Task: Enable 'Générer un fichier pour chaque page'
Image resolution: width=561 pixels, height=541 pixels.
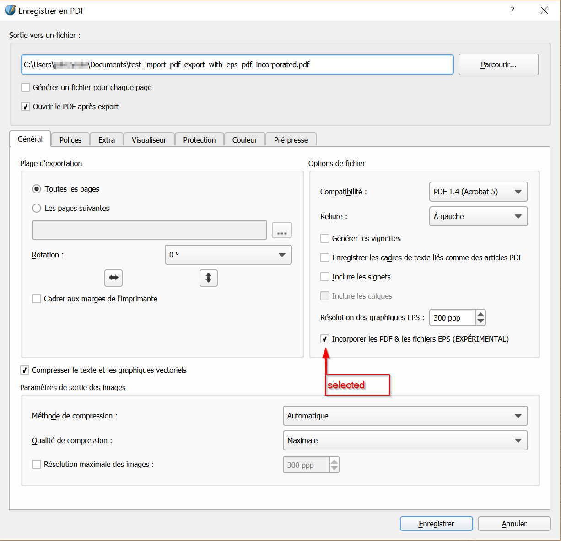Action: pos(26,87)
